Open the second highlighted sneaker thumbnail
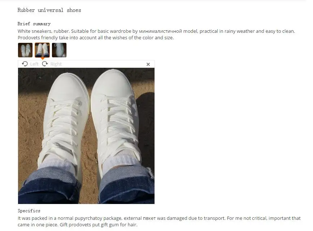Viewport: 313px width, 231px height. [42, 50]
